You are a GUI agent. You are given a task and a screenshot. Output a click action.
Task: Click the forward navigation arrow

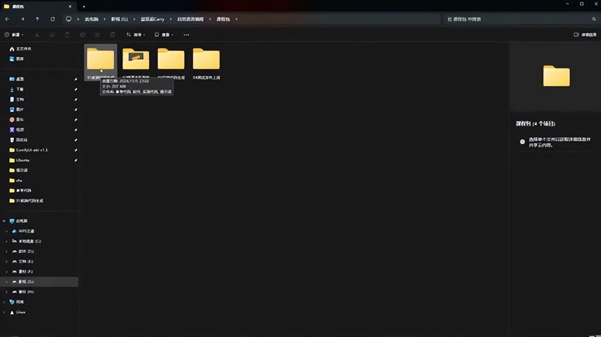point(22,19)
